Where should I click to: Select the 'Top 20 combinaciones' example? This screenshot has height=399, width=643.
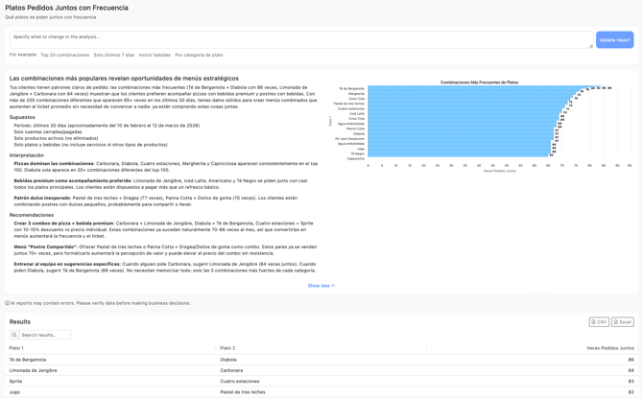coord(64,55)
